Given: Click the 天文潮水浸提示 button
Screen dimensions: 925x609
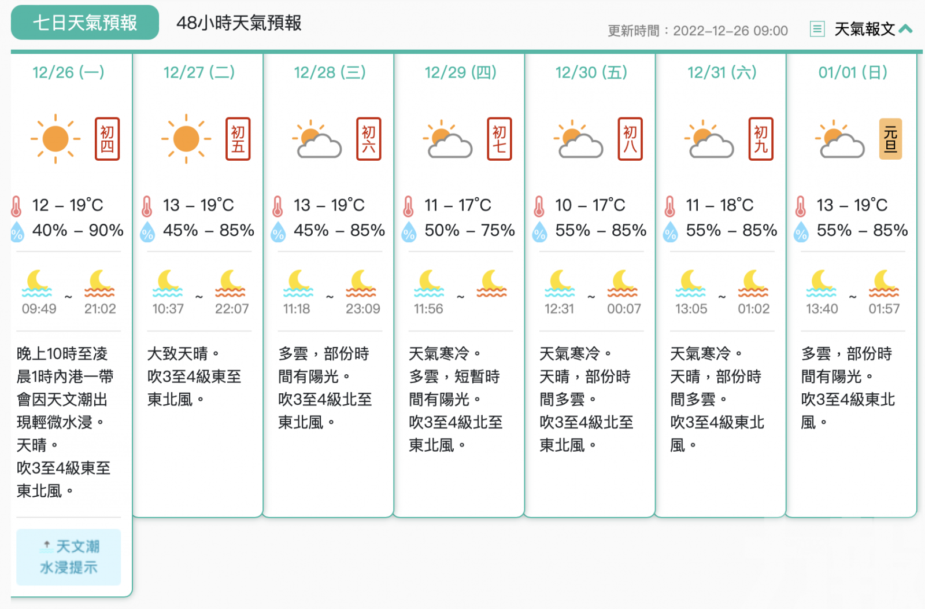Looking at the screenshot, I should click(69, 557).
